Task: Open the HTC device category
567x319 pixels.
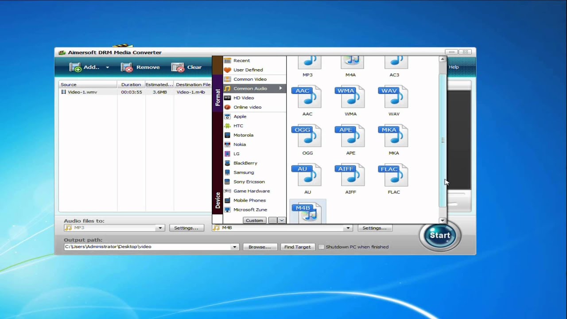Action: click(x=255, y=125)
